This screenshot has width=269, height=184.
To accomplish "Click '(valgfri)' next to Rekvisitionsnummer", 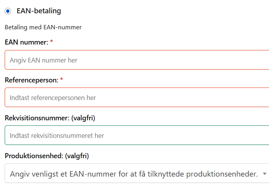I will [x=83, y=118].
